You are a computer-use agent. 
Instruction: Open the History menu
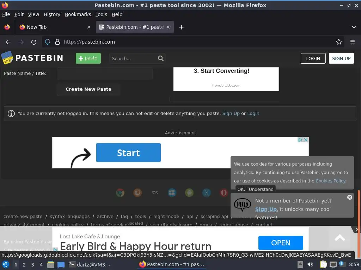point(52,14)
